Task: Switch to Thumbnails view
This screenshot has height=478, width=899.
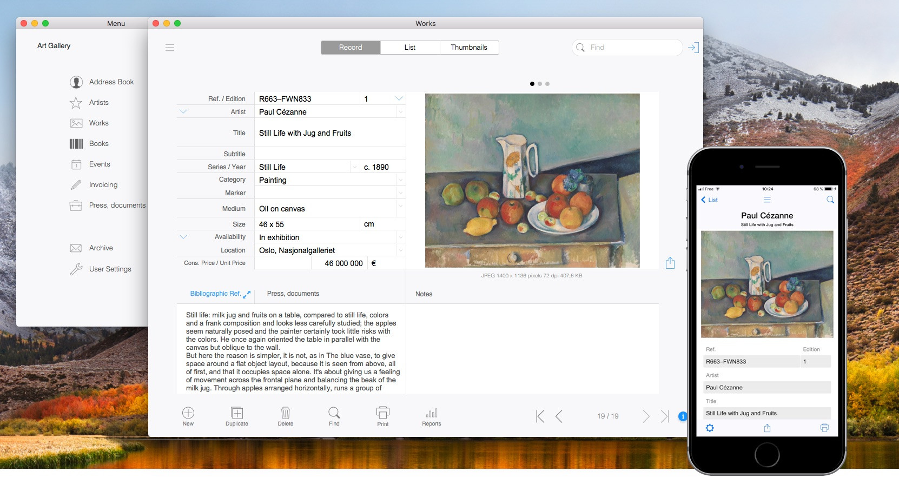Action: (469, 48)
